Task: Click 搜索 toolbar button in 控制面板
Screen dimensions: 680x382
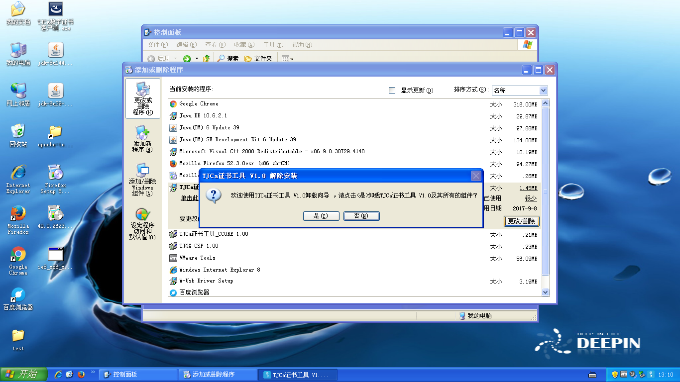Action: pos(228,59)
